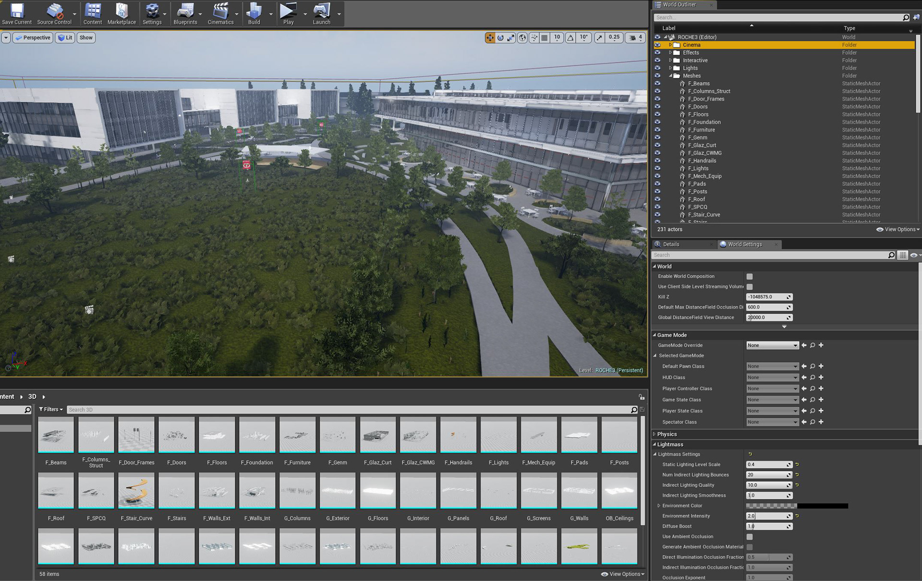The height and width of the screenshot is (581, 922).
Task: Switch to the World Settings tab
Action: coord(744,244)
